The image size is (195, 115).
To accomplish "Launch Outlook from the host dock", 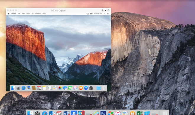I will (x=52, y=113).
